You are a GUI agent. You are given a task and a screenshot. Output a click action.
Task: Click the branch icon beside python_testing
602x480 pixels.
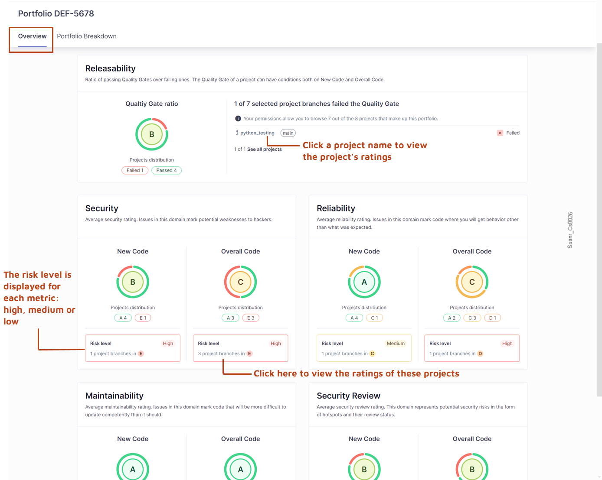pos(237,133)
